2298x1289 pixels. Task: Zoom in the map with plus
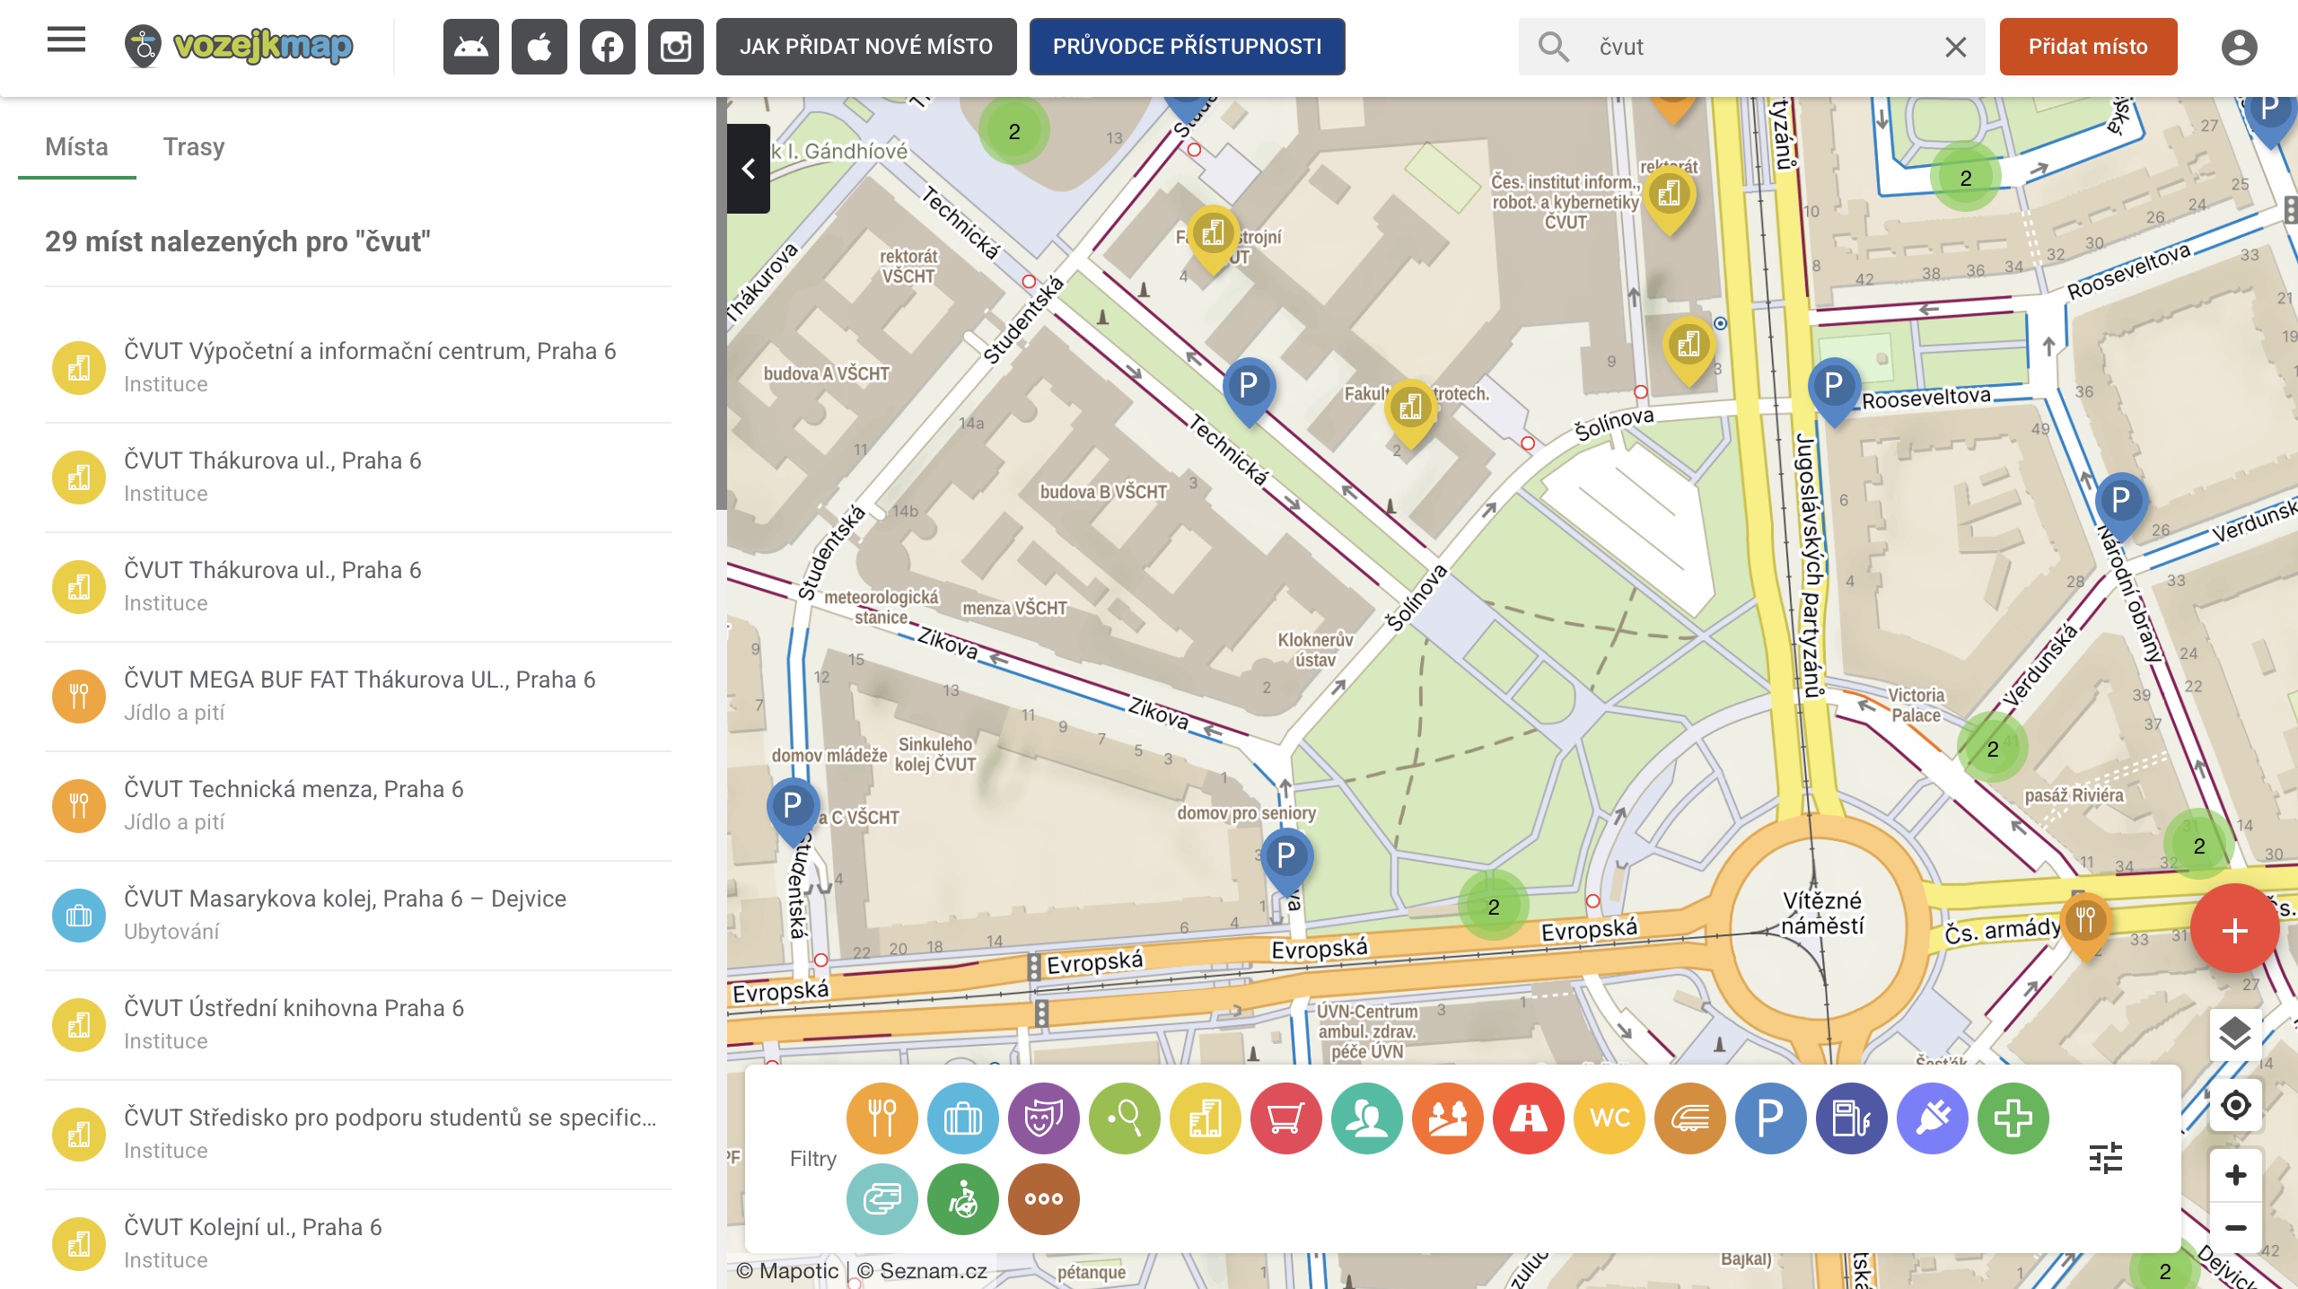click(2235, 1175)
